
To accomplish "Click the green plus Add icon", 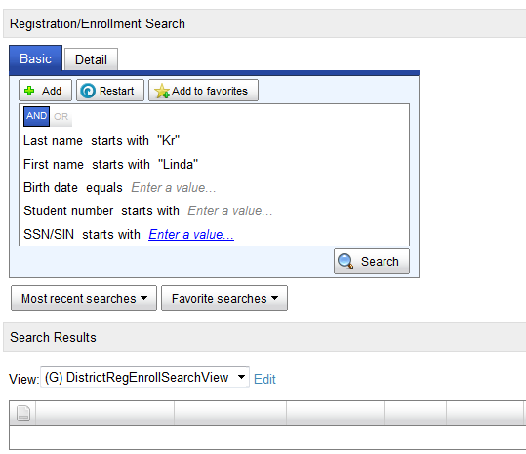I will (29, 91).
